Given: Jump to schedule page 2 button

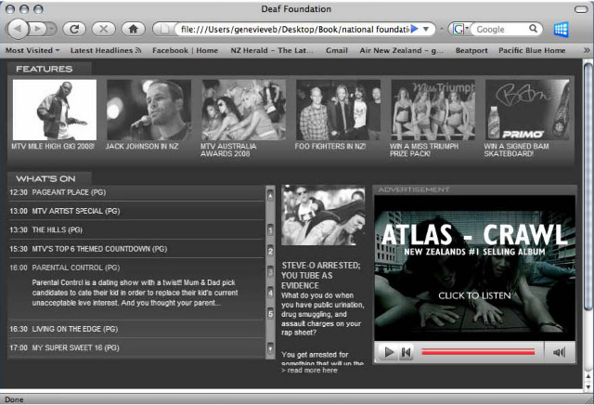Looking at the screenshot, I should pos(270,251).
